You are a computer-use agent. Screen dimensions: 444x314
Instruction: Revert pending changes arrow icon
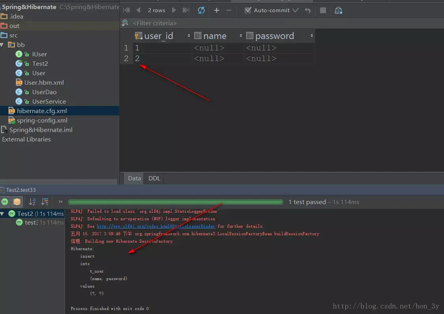(x=308, y=11)
